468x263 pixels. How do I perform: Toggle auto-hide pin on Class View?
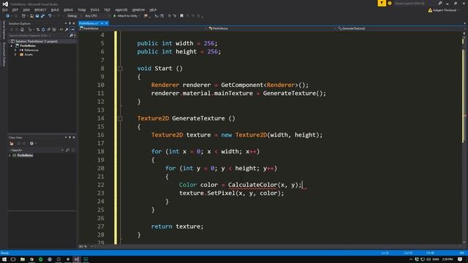(x=70, y=137)
